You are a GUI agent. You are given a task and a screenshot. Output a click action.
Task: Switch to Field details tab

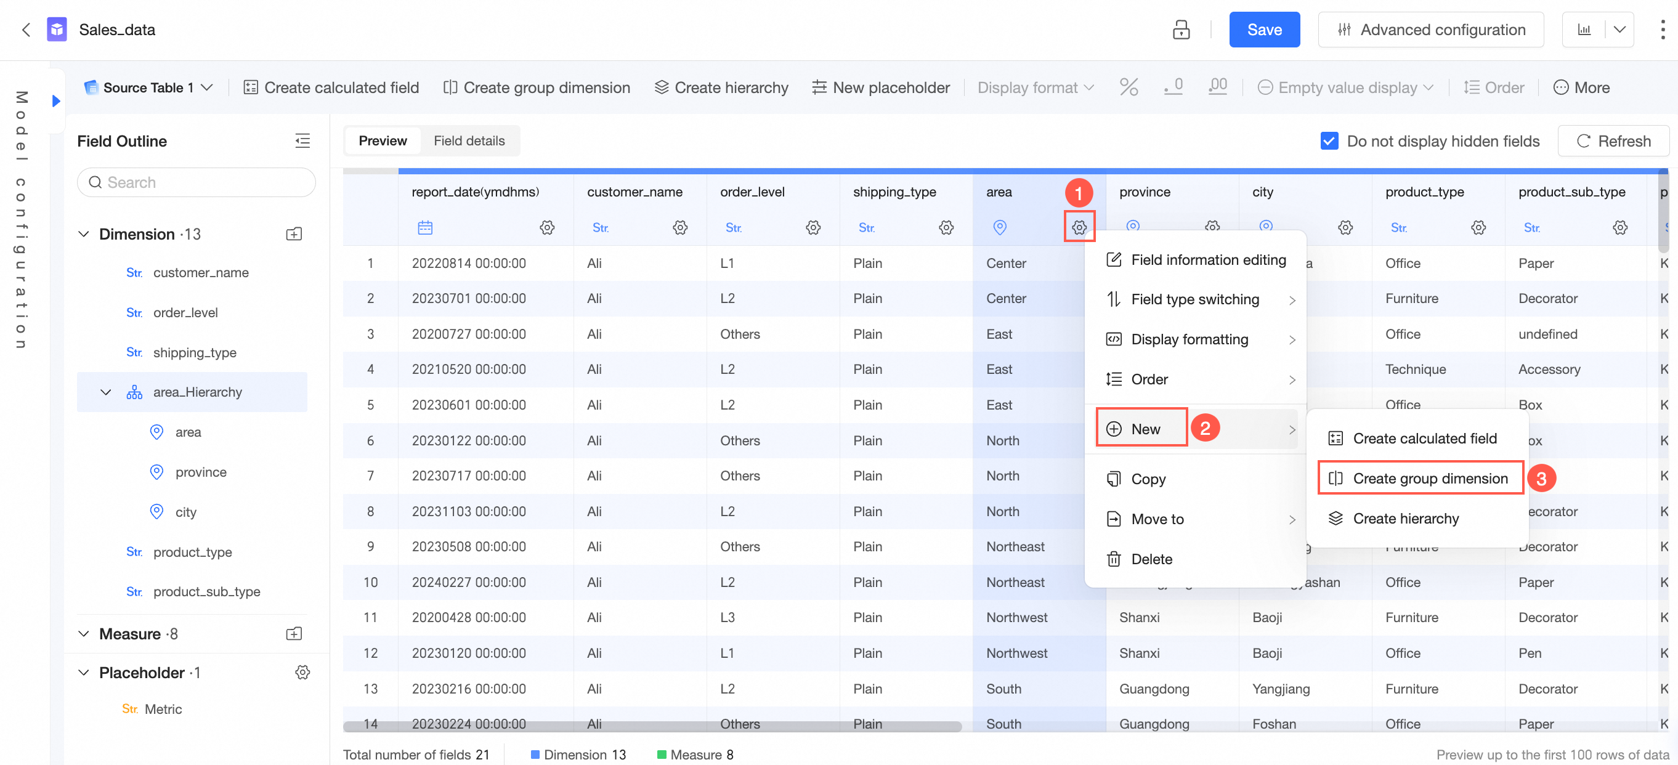[469, 140]
